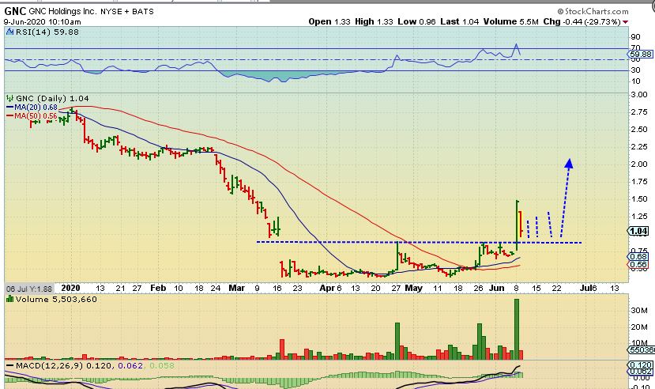Click the '9-Jun-2020 10:10am' timestamp
The height and width of the screenshot is (389, 655).
(x=43, y=21)
